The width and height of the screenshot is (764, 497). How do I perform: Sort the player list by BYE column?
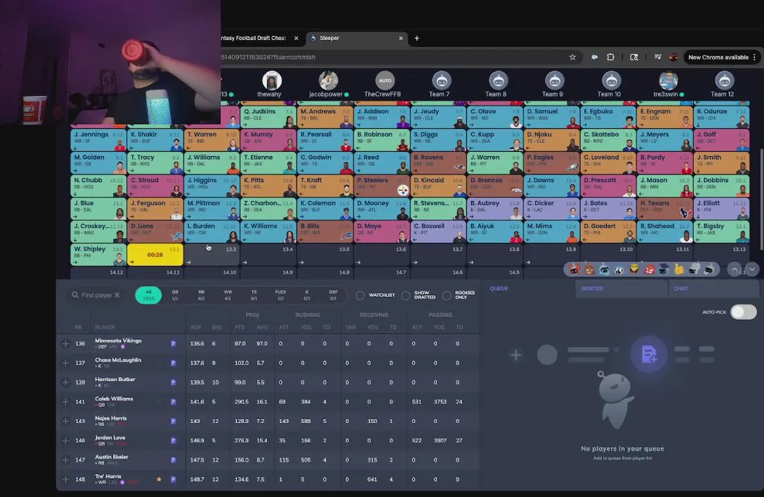[217, 327]
